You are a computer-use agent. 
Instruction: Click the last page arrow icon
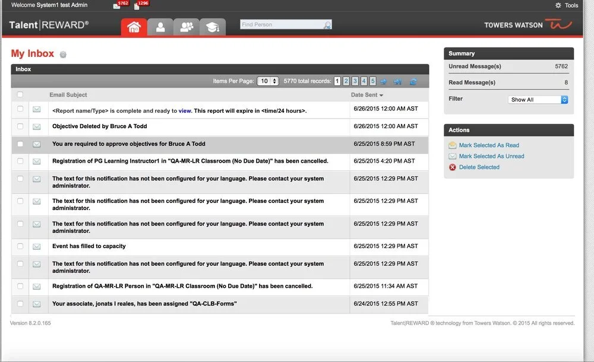tap(397, 81)
